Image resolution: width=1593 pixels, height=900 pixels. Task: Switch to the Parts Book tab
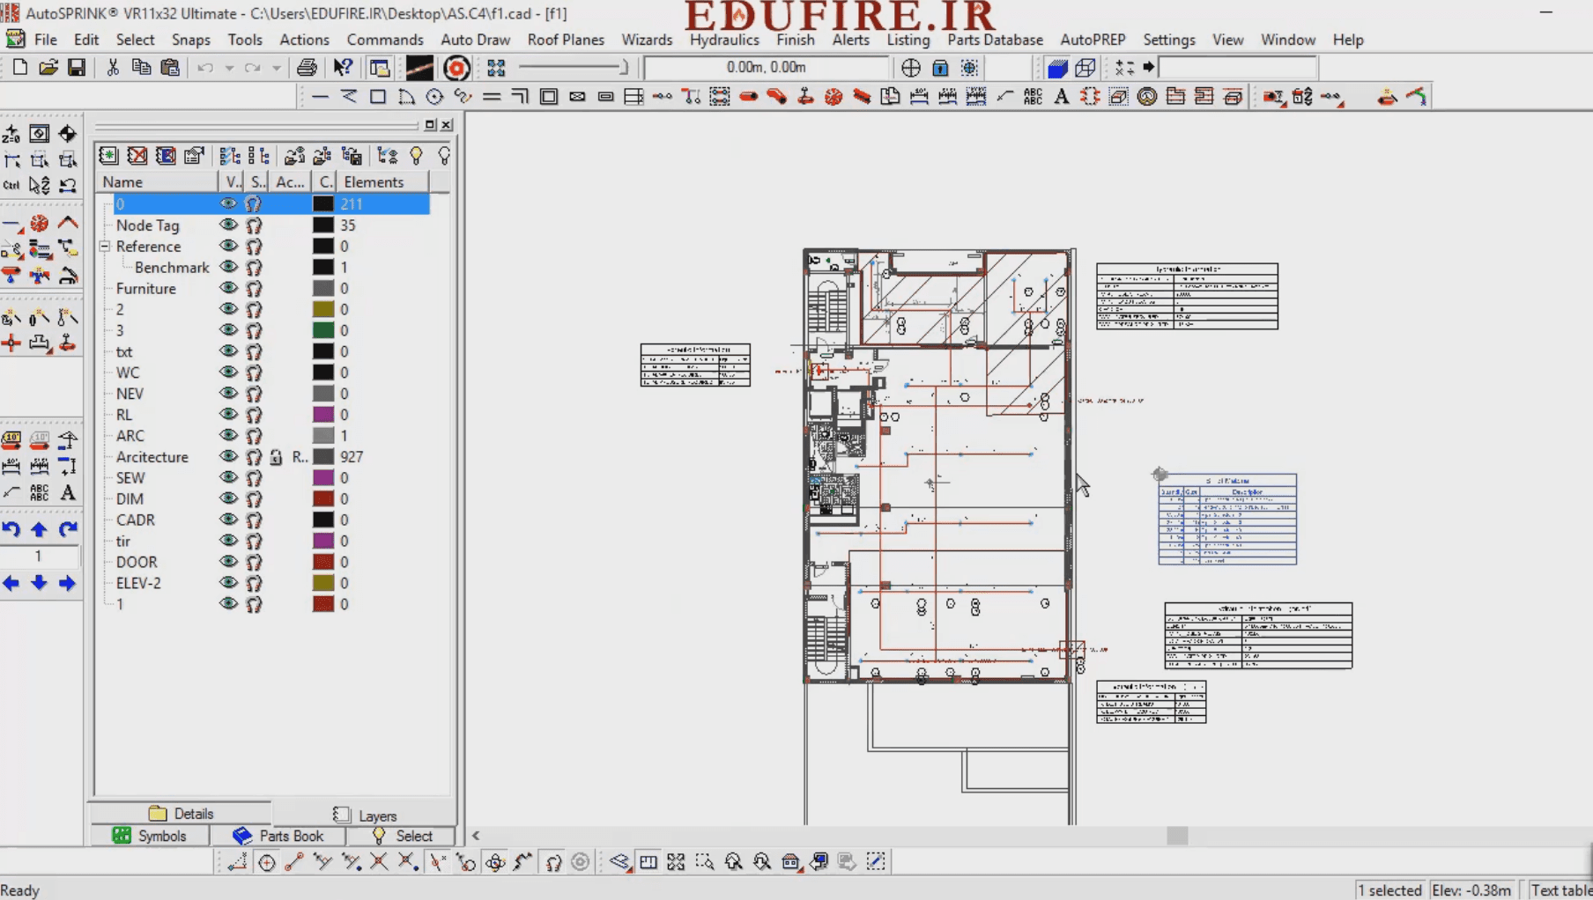(278, 836)
